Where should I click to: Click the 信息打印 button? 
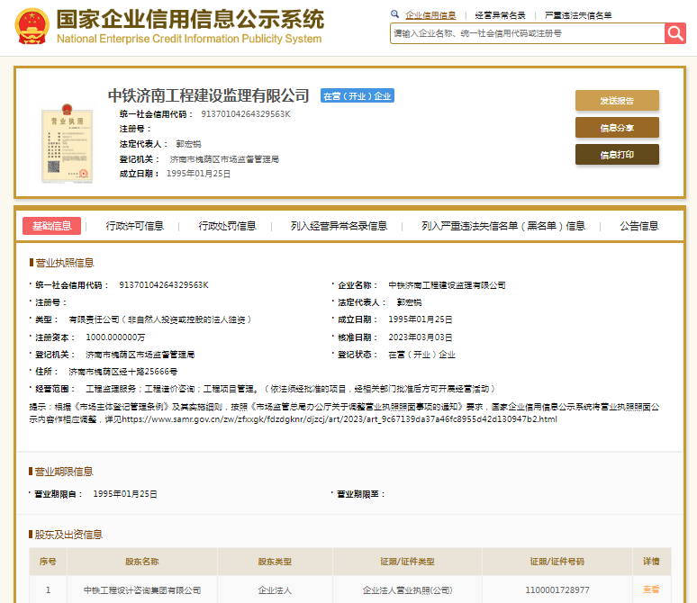[x=617, y=155]
